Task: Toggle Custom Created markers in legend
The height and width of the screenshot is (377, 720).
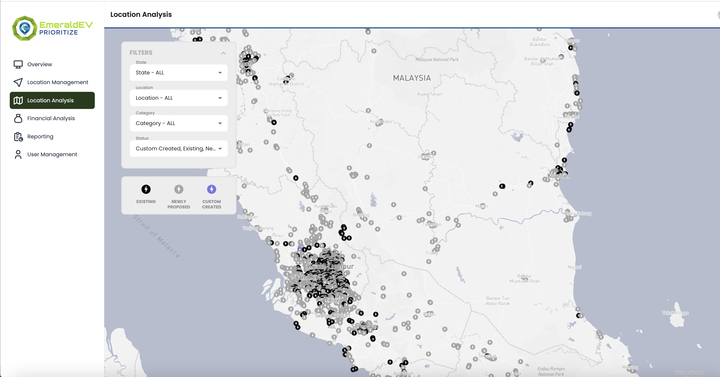Action: tap(211, 190)
